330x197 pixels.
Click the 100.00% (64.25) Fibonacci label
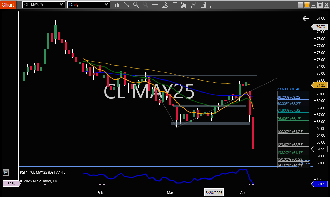(x=290, y=132)
